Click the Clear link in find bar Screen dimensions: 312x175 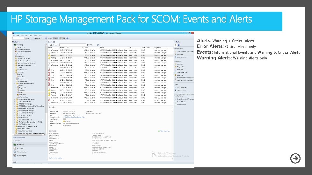click(x=98, y=45)
